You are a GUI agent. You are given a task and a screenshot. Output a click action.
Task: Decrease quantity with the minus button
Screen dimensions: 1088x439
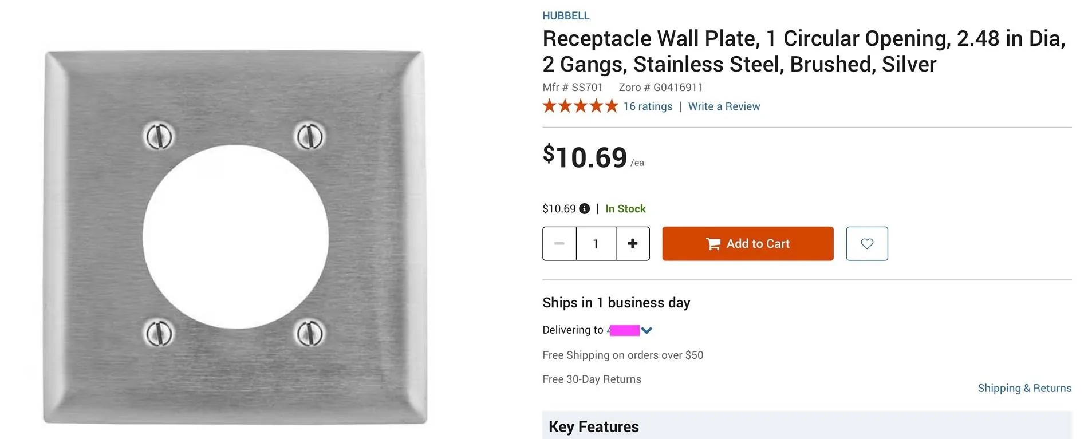(x=559, y=244)
